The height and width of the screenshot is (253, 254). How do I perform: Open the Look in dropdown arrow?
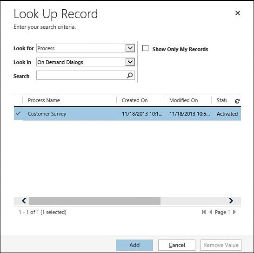click(x=130, y=62)
